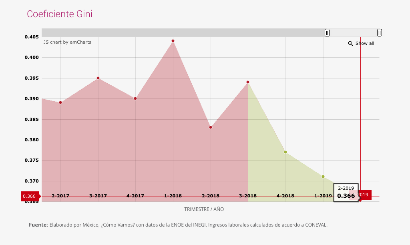This screenshot has width=410, height=245.
Task: Click the red 0.366 value-axis label
Action: point(30,196)
